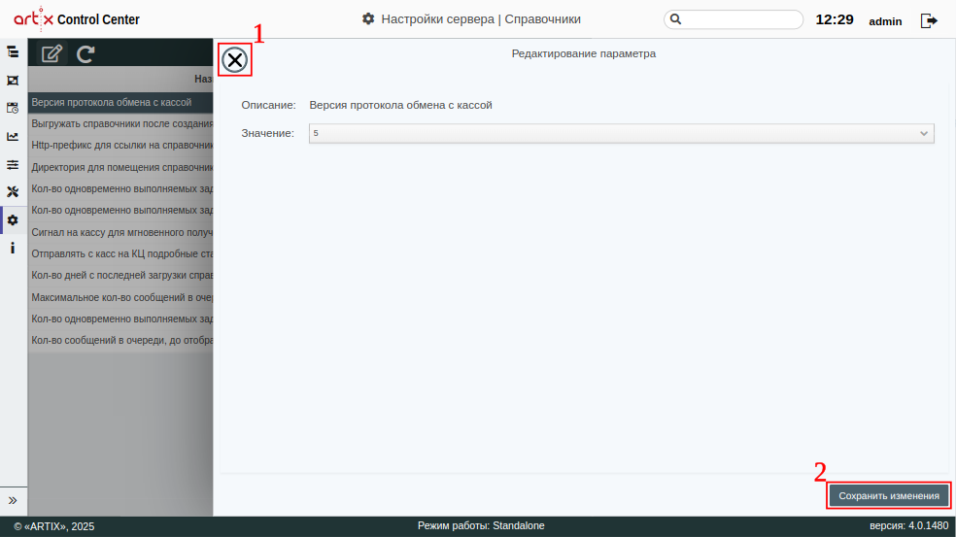Open the info sidebar icon
956x537 pixels.
[13, 249]
